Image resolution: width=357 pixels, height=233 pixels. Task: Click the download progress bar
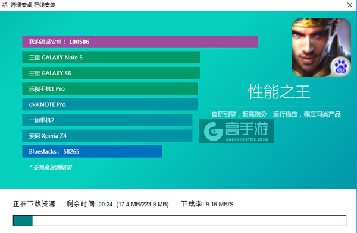pos(180,221)
